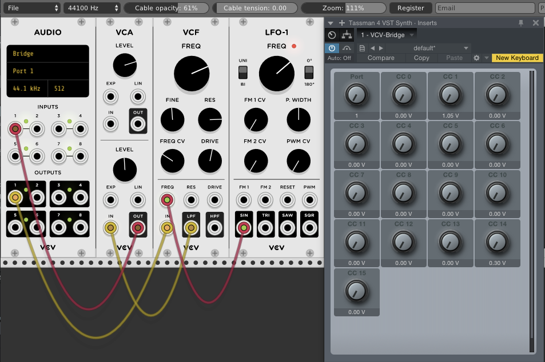This screenshot has width=545, height=362.
Task: Click the LFO-1 FREQ large knob
Action: click(x=277, y=74)
